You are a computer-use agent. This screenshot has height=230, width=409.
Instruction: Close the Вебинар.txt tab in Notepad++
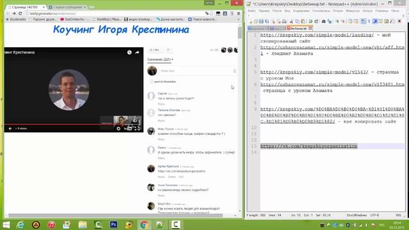pos(310,28)
